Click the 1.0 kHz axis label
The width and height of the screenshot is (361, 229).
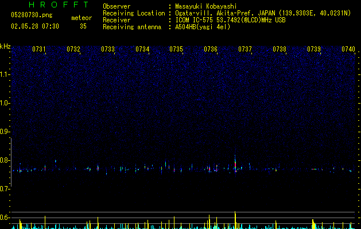pyautogui.click(x=5, y=103)
